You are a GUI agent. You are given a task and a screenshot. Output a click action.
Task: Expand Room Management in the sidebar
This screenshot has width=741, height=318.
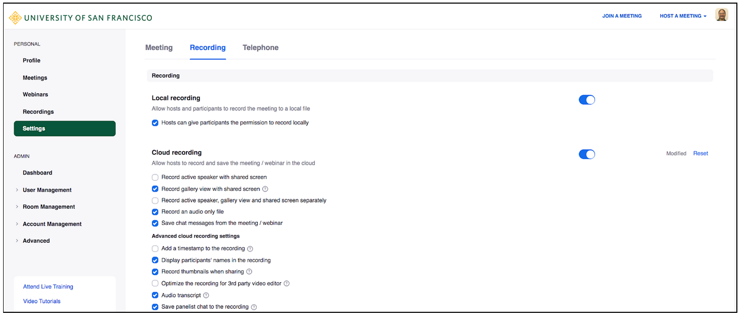point(49,206)
